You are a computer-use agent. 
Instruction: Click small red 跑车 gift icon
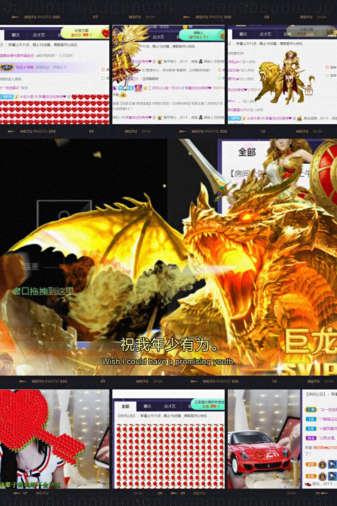point(308,484)
